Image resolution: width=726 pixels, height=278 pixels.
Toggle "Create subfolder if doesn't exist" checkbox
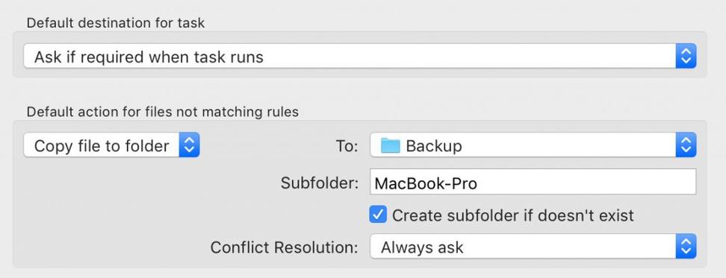click(x=378, y=215)
